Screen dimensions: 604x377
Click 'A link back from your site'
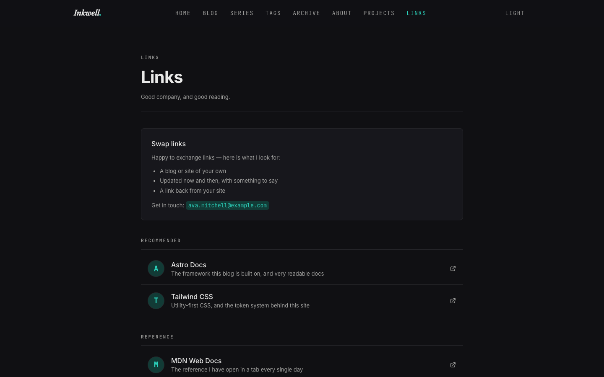tap(193, 191)
